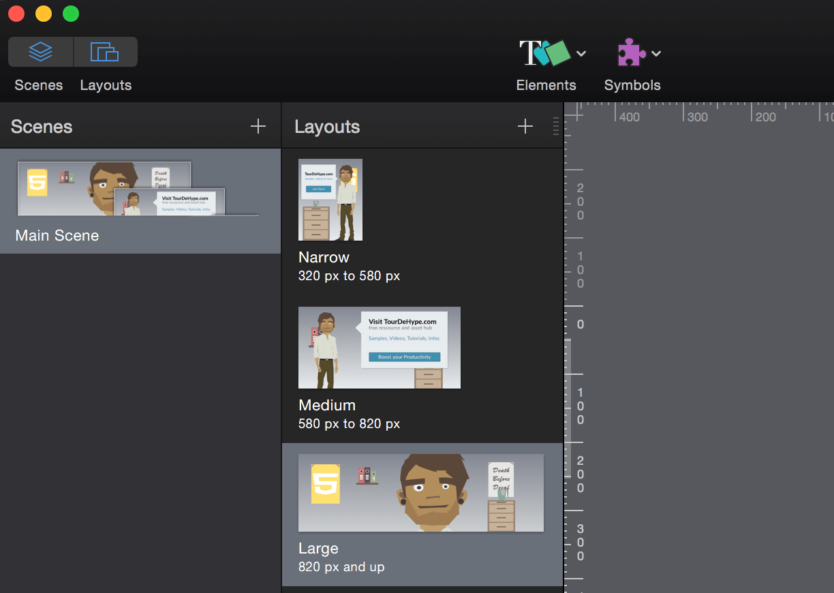Click the Medium layout name label
This screenshot has width=834, height=593.
(327, 406)
